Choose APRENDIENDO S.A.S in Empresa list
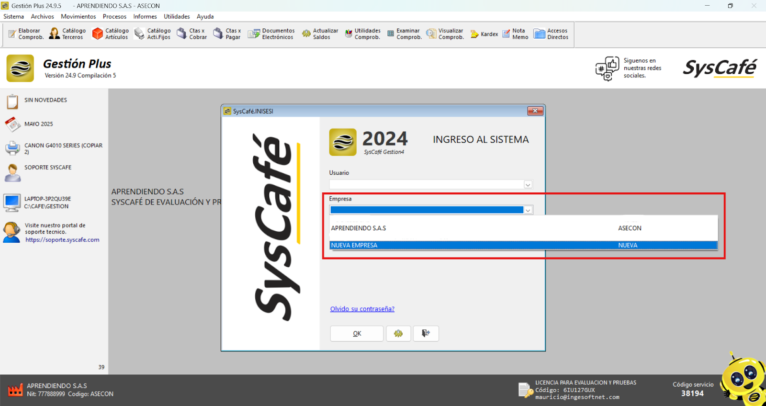This screenshot has width=766, height=406. (359, 228)
